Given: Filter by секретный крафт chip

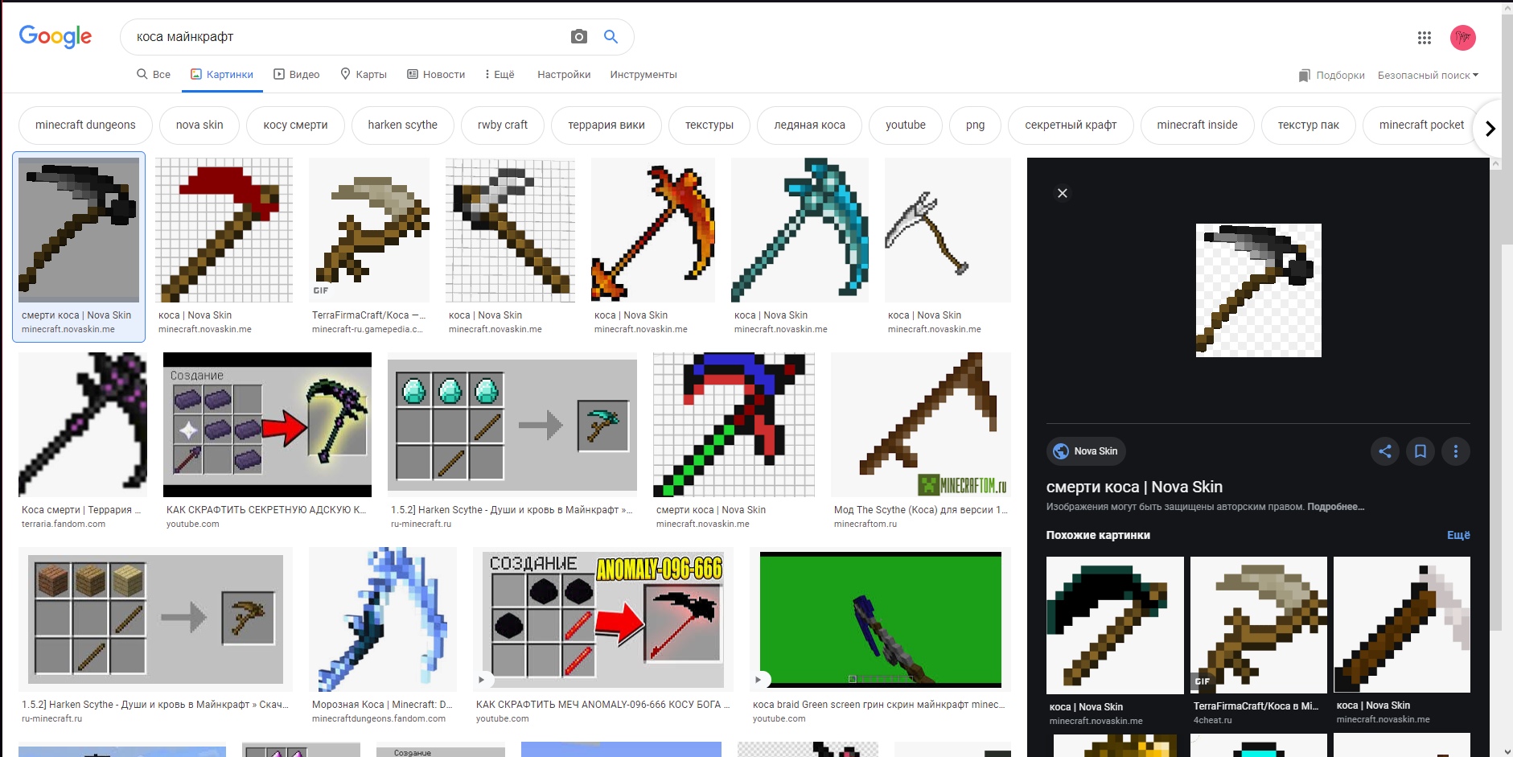Looking at the screenshot, I should pyautogui.click(x=1071, y=125).
